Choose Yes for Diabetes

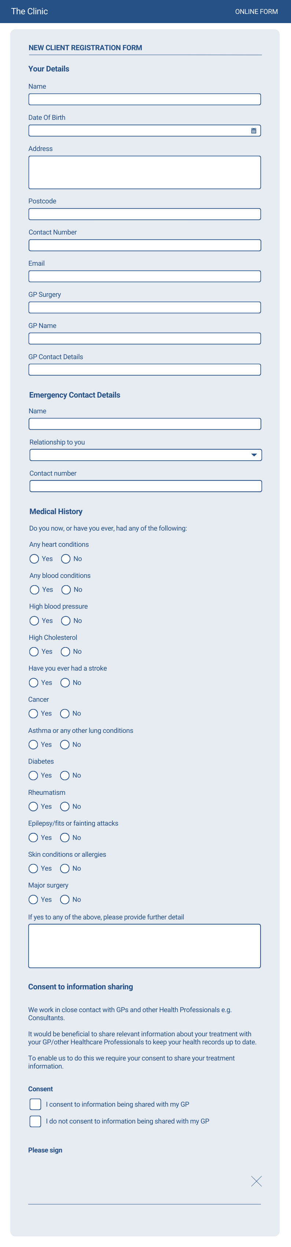(33, 776)
